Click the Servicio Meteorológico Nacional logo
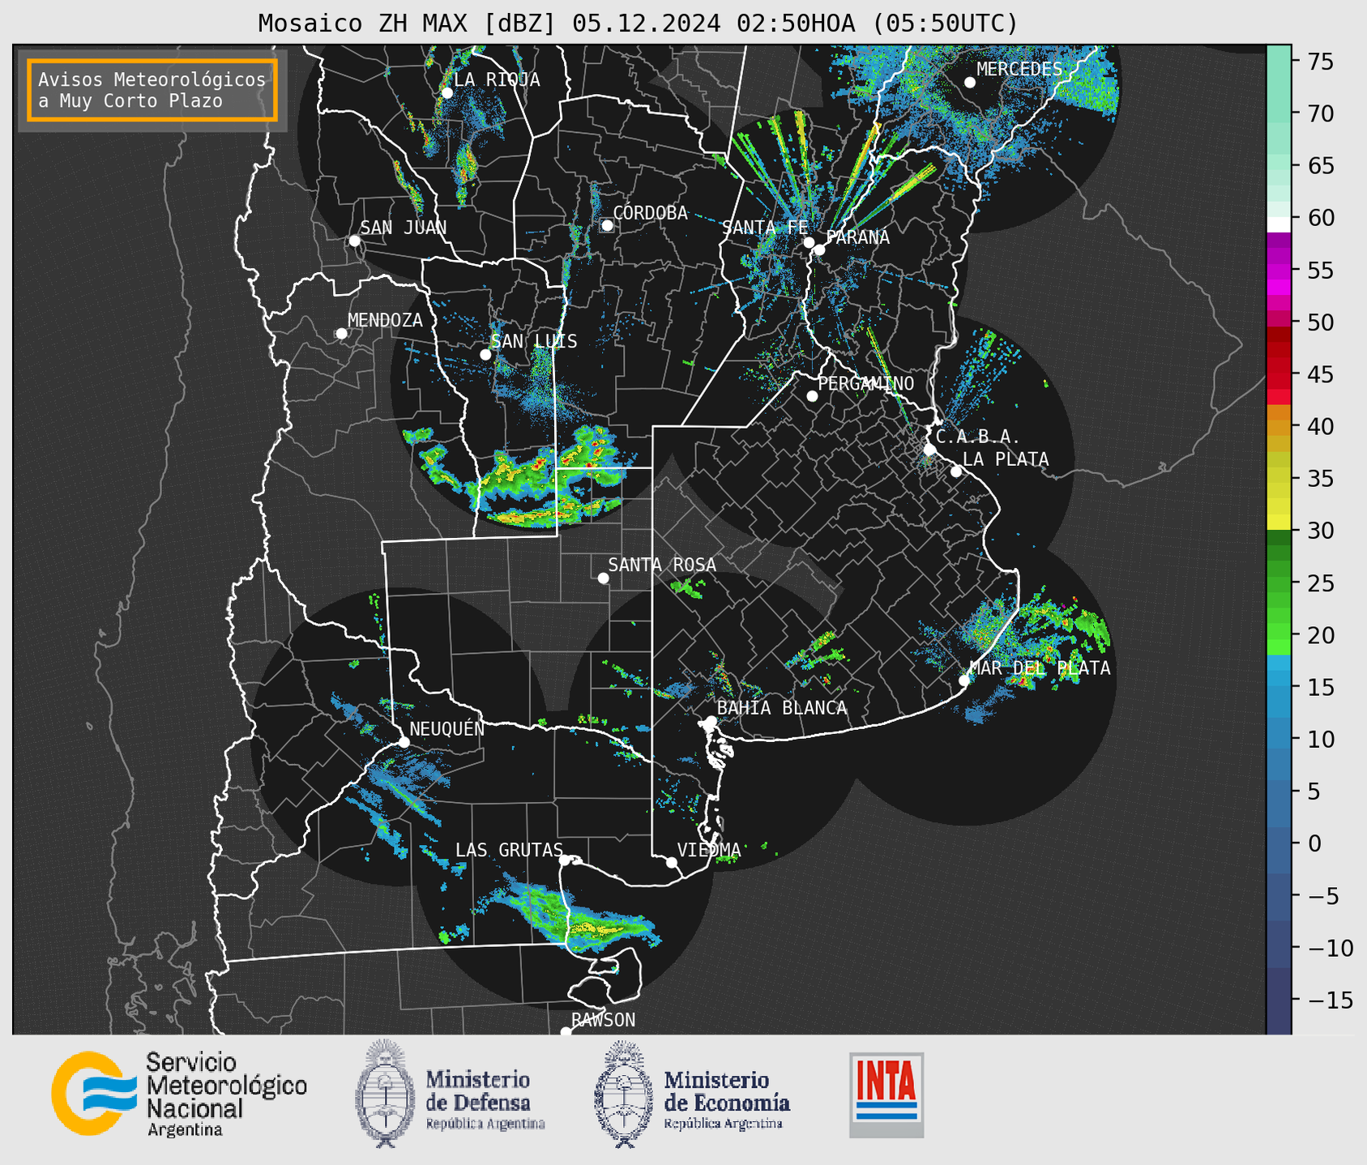 pyautogui.click(x=179, y=1094)
